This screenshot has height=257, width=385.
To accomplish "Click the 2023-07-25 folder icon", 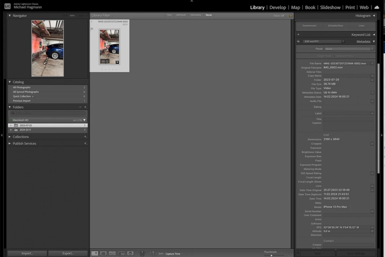I will pyautogui.click(x=16, y=125).
